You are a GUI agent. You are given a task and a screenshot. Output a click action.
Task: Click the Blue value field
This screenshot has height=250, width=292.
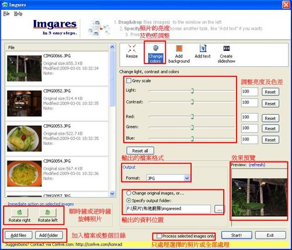tap(249, 139)
